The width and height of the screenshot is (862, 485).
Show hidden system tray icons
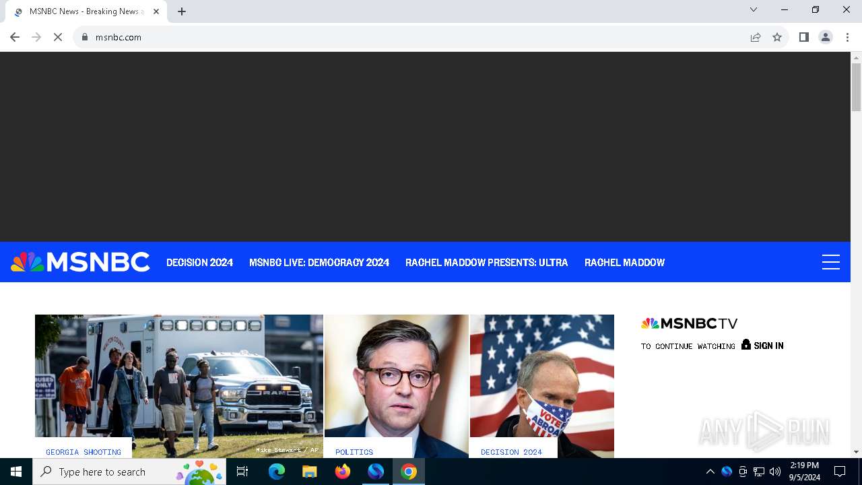(710, 472)
